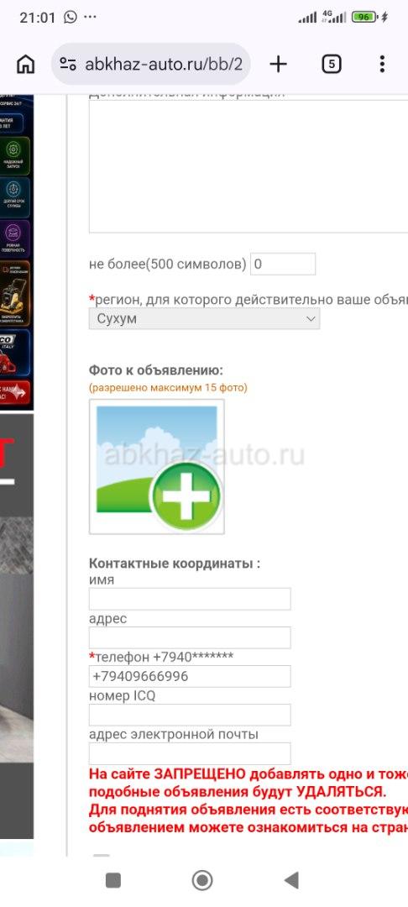Focus the additional information text area
408x907 pixels.
pos(248,166)
